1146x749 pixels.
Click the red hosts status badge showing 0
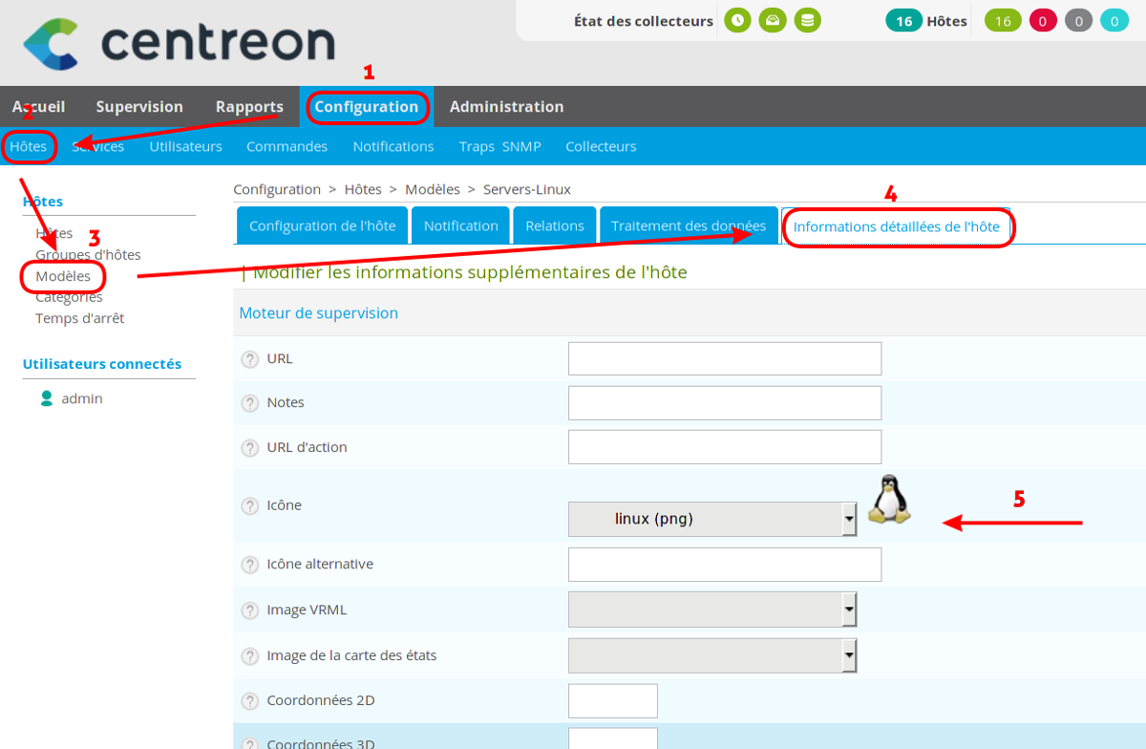click(x=1040, y=20)
